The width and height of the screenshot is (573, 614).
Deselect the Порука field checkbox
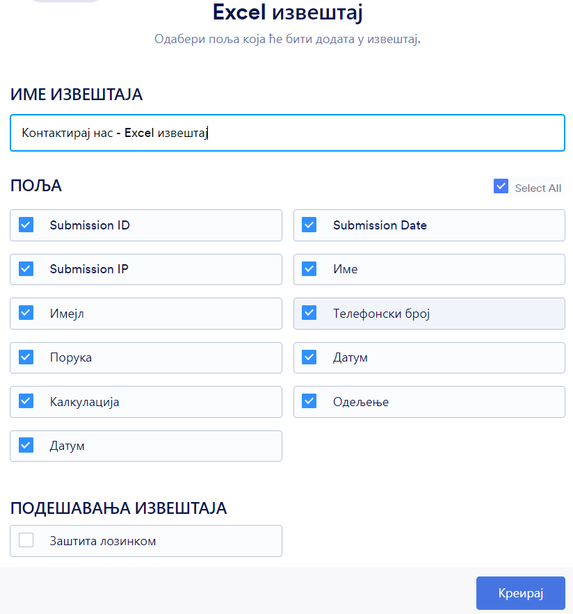coord(26,357)
